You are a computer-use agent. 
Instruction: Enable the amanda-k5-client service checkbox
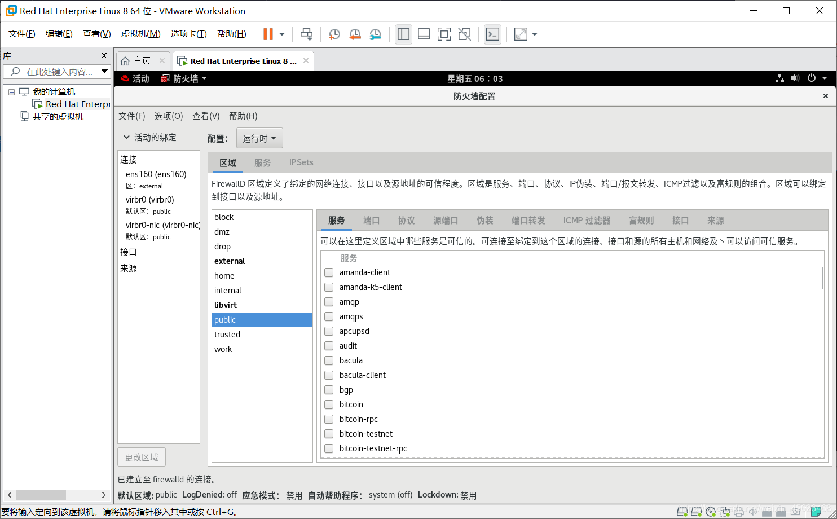click(x=329, y=287)
